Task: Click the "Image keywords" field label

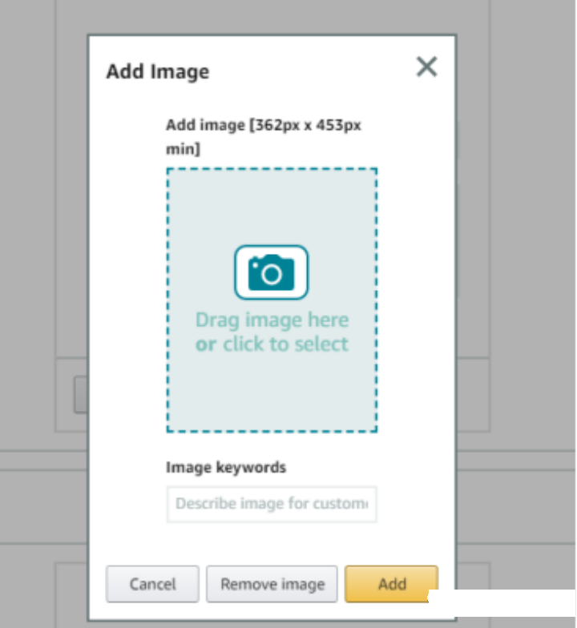Action: tap(226, 467)
